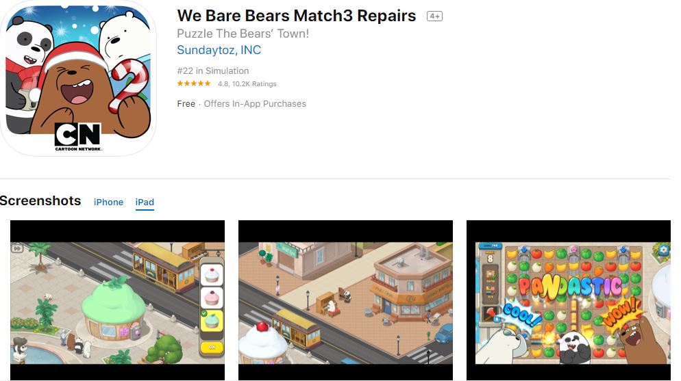
Task: Click the 4+ age rating badge
Action: (434, 16)
